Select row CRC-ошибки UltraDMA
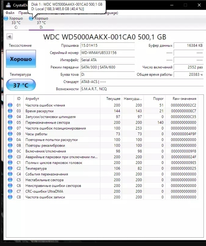Viewport: 206px width, 246px height. [102, 191]
